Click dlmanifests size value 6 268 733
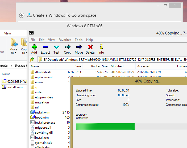187x148 pixels. click(74, 72)
